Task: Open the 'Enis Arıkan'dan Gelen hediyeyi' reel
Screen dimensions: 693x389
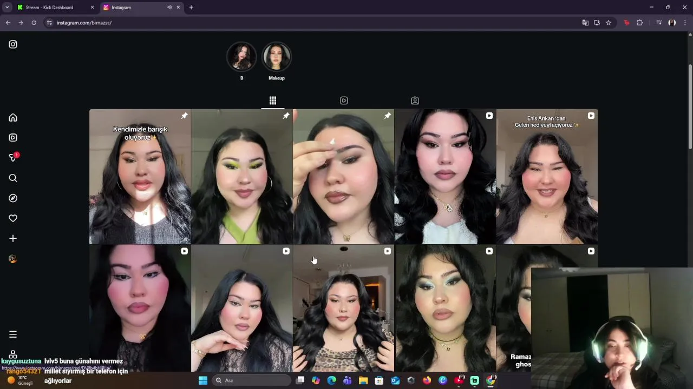Action: 547,177
